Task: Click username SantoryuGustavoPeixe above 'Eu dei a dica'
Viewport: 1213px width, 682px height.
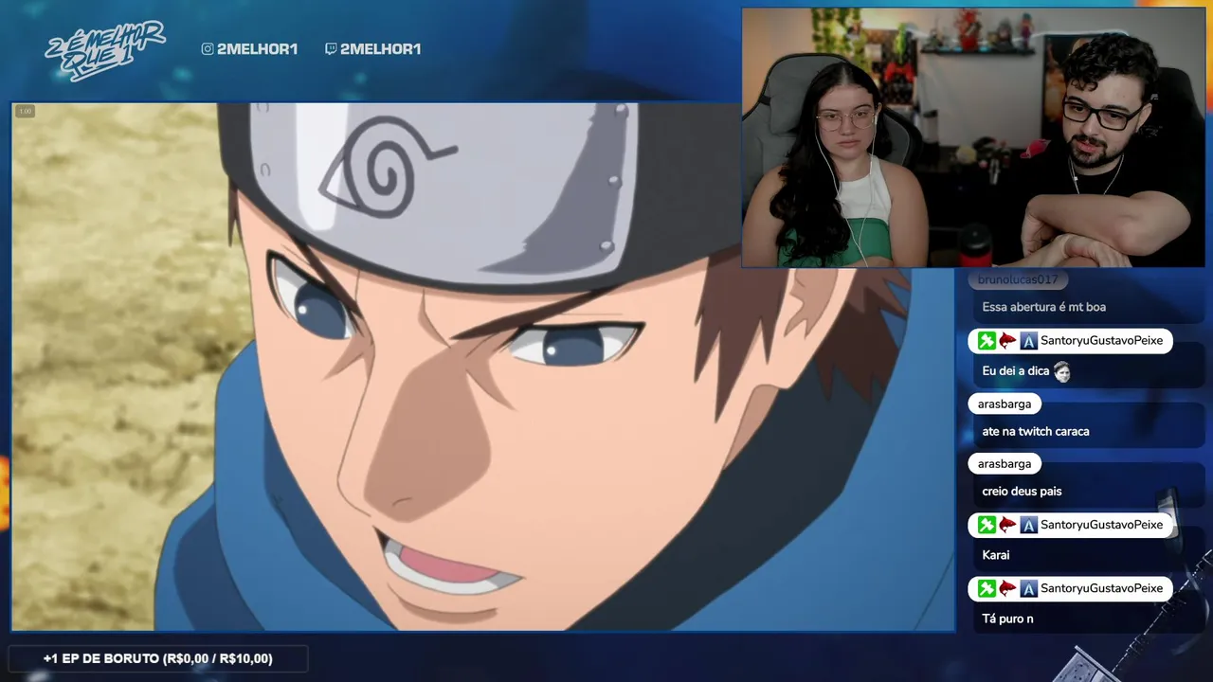Action: coord(1101,341)
